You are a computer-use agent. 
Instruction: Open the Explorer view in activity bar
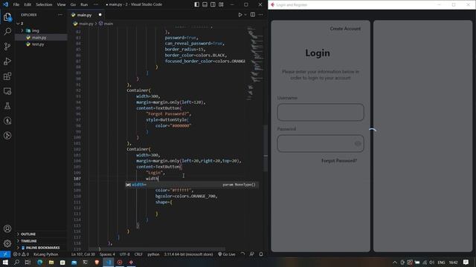pos(7,17)
